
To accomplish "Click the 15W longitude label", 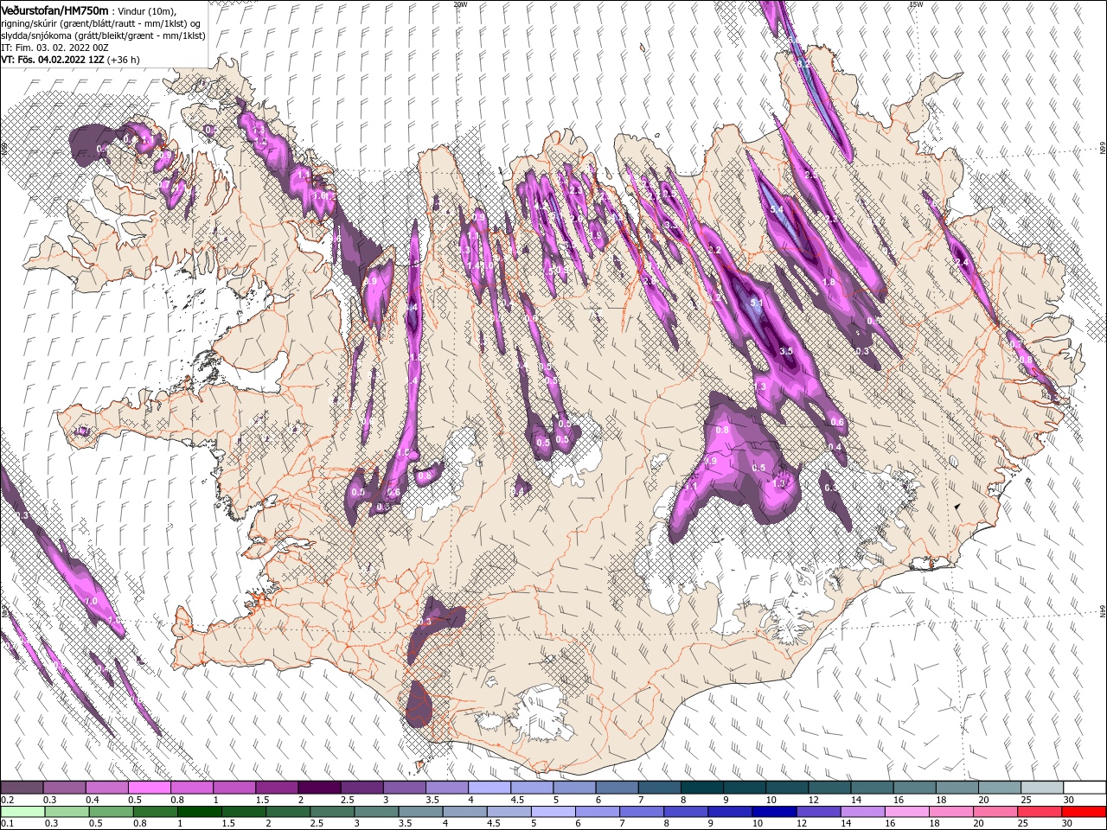I will (916, 4).
